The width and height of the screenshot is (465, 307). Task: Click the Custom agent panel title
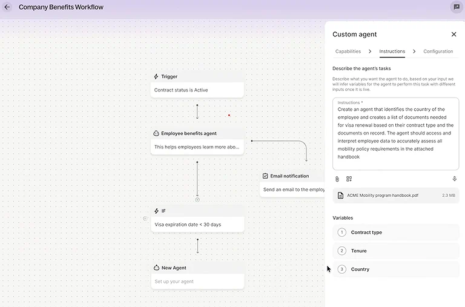[x=354, y=35]
